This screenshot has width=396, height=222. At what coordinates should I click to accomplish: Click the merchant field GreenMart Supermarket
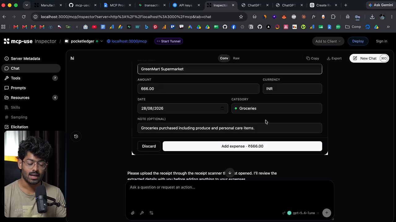[x=230, y=69]
